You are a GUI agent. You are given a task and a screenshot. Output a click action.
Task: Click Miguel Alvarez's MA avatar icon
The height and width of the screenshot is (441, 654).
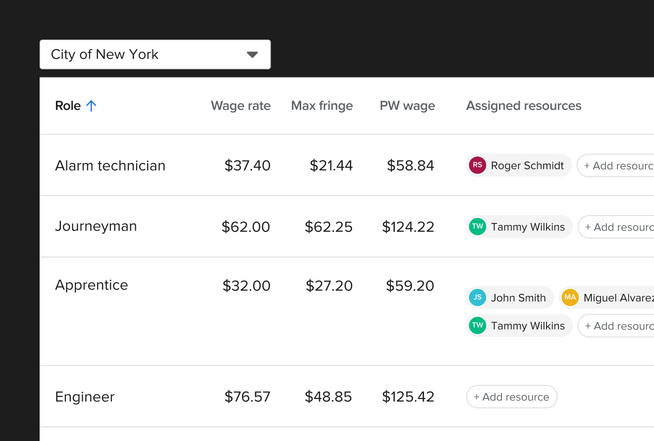(570, 297)
